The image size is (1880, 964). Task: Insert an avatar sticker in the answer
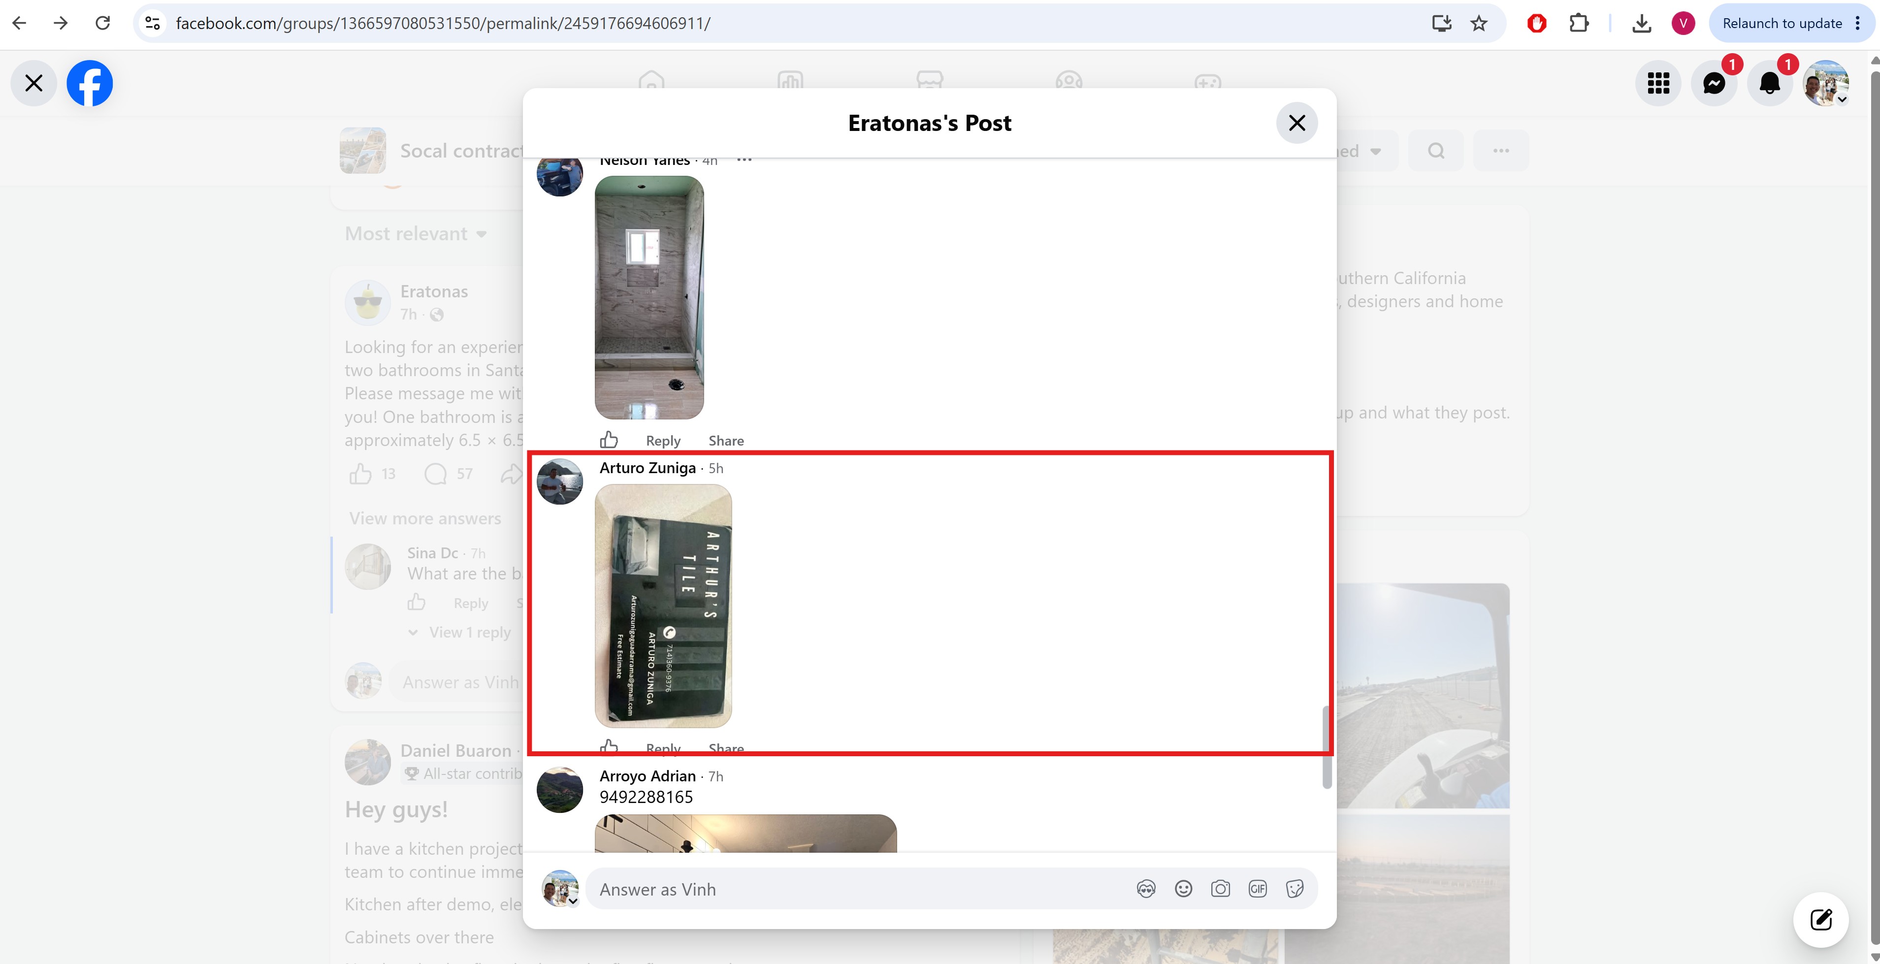1146,889
